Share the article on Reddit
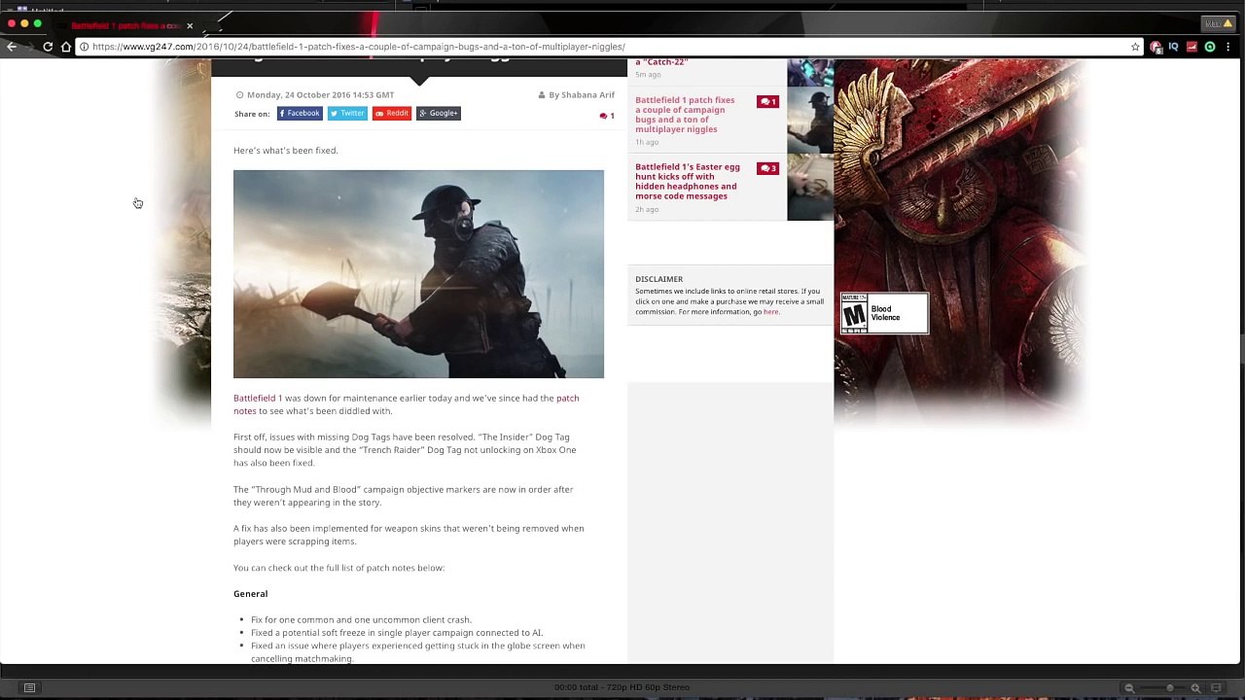Image resolution: width=1245 pixels, height=700 pixels. click(x=392, y=114)
